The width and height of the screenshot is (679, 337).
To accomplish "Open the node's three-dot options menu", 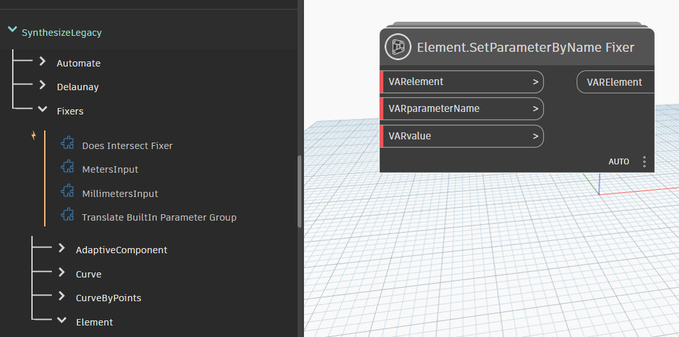I will tap(644, 162).
